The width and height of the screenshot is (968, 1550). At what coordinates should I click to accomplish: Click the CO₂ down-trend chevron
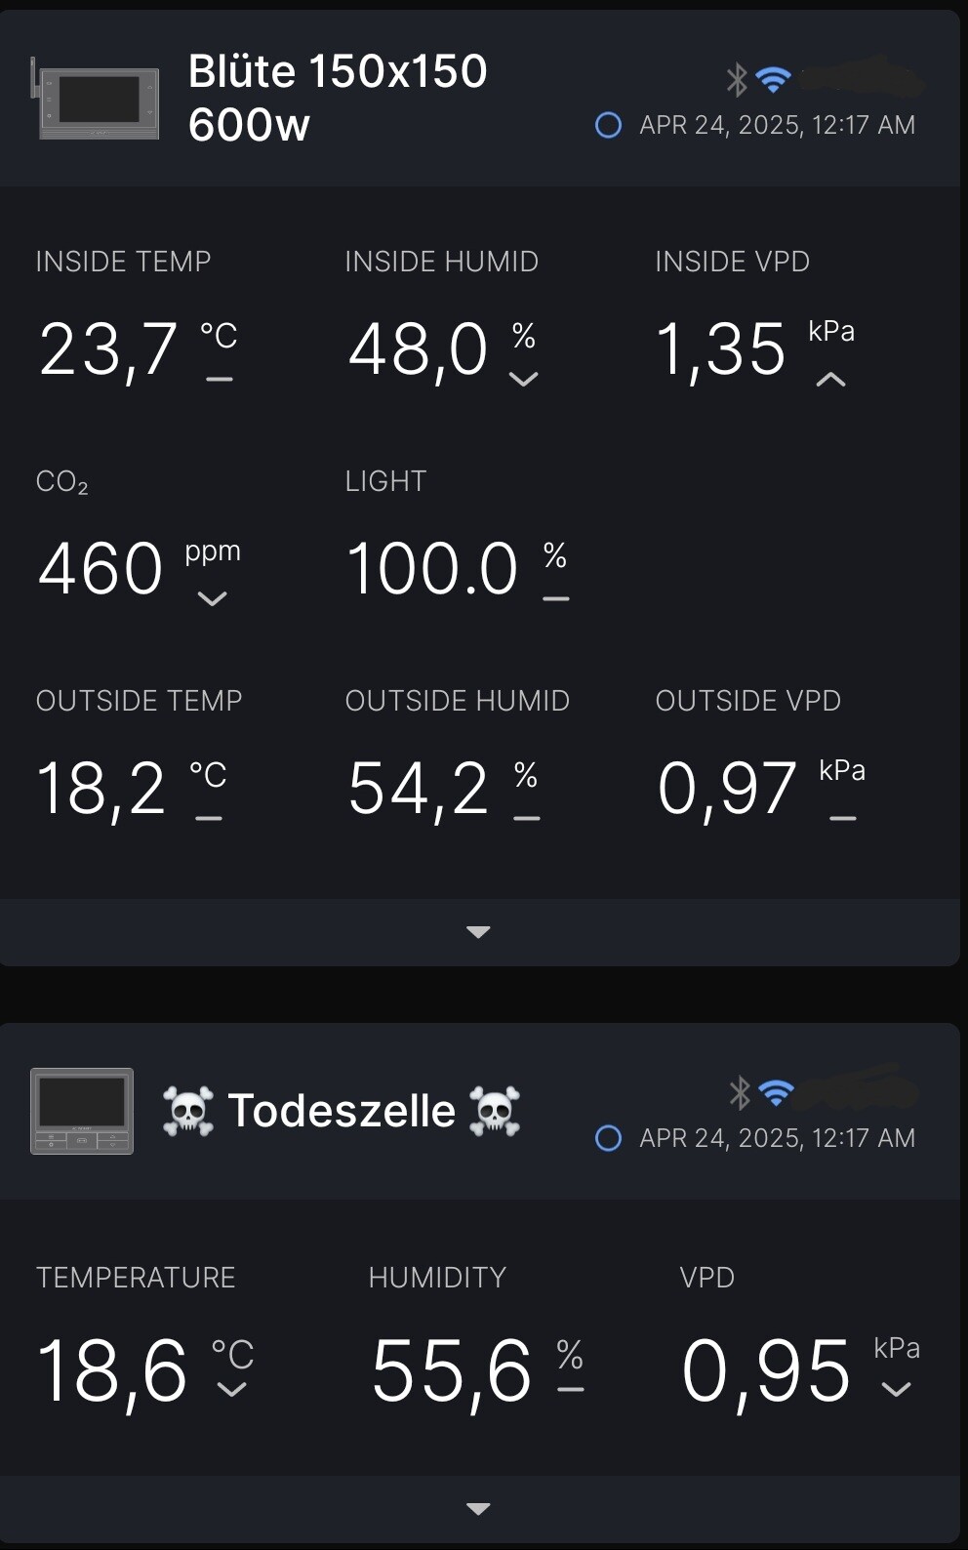(212, 599)
